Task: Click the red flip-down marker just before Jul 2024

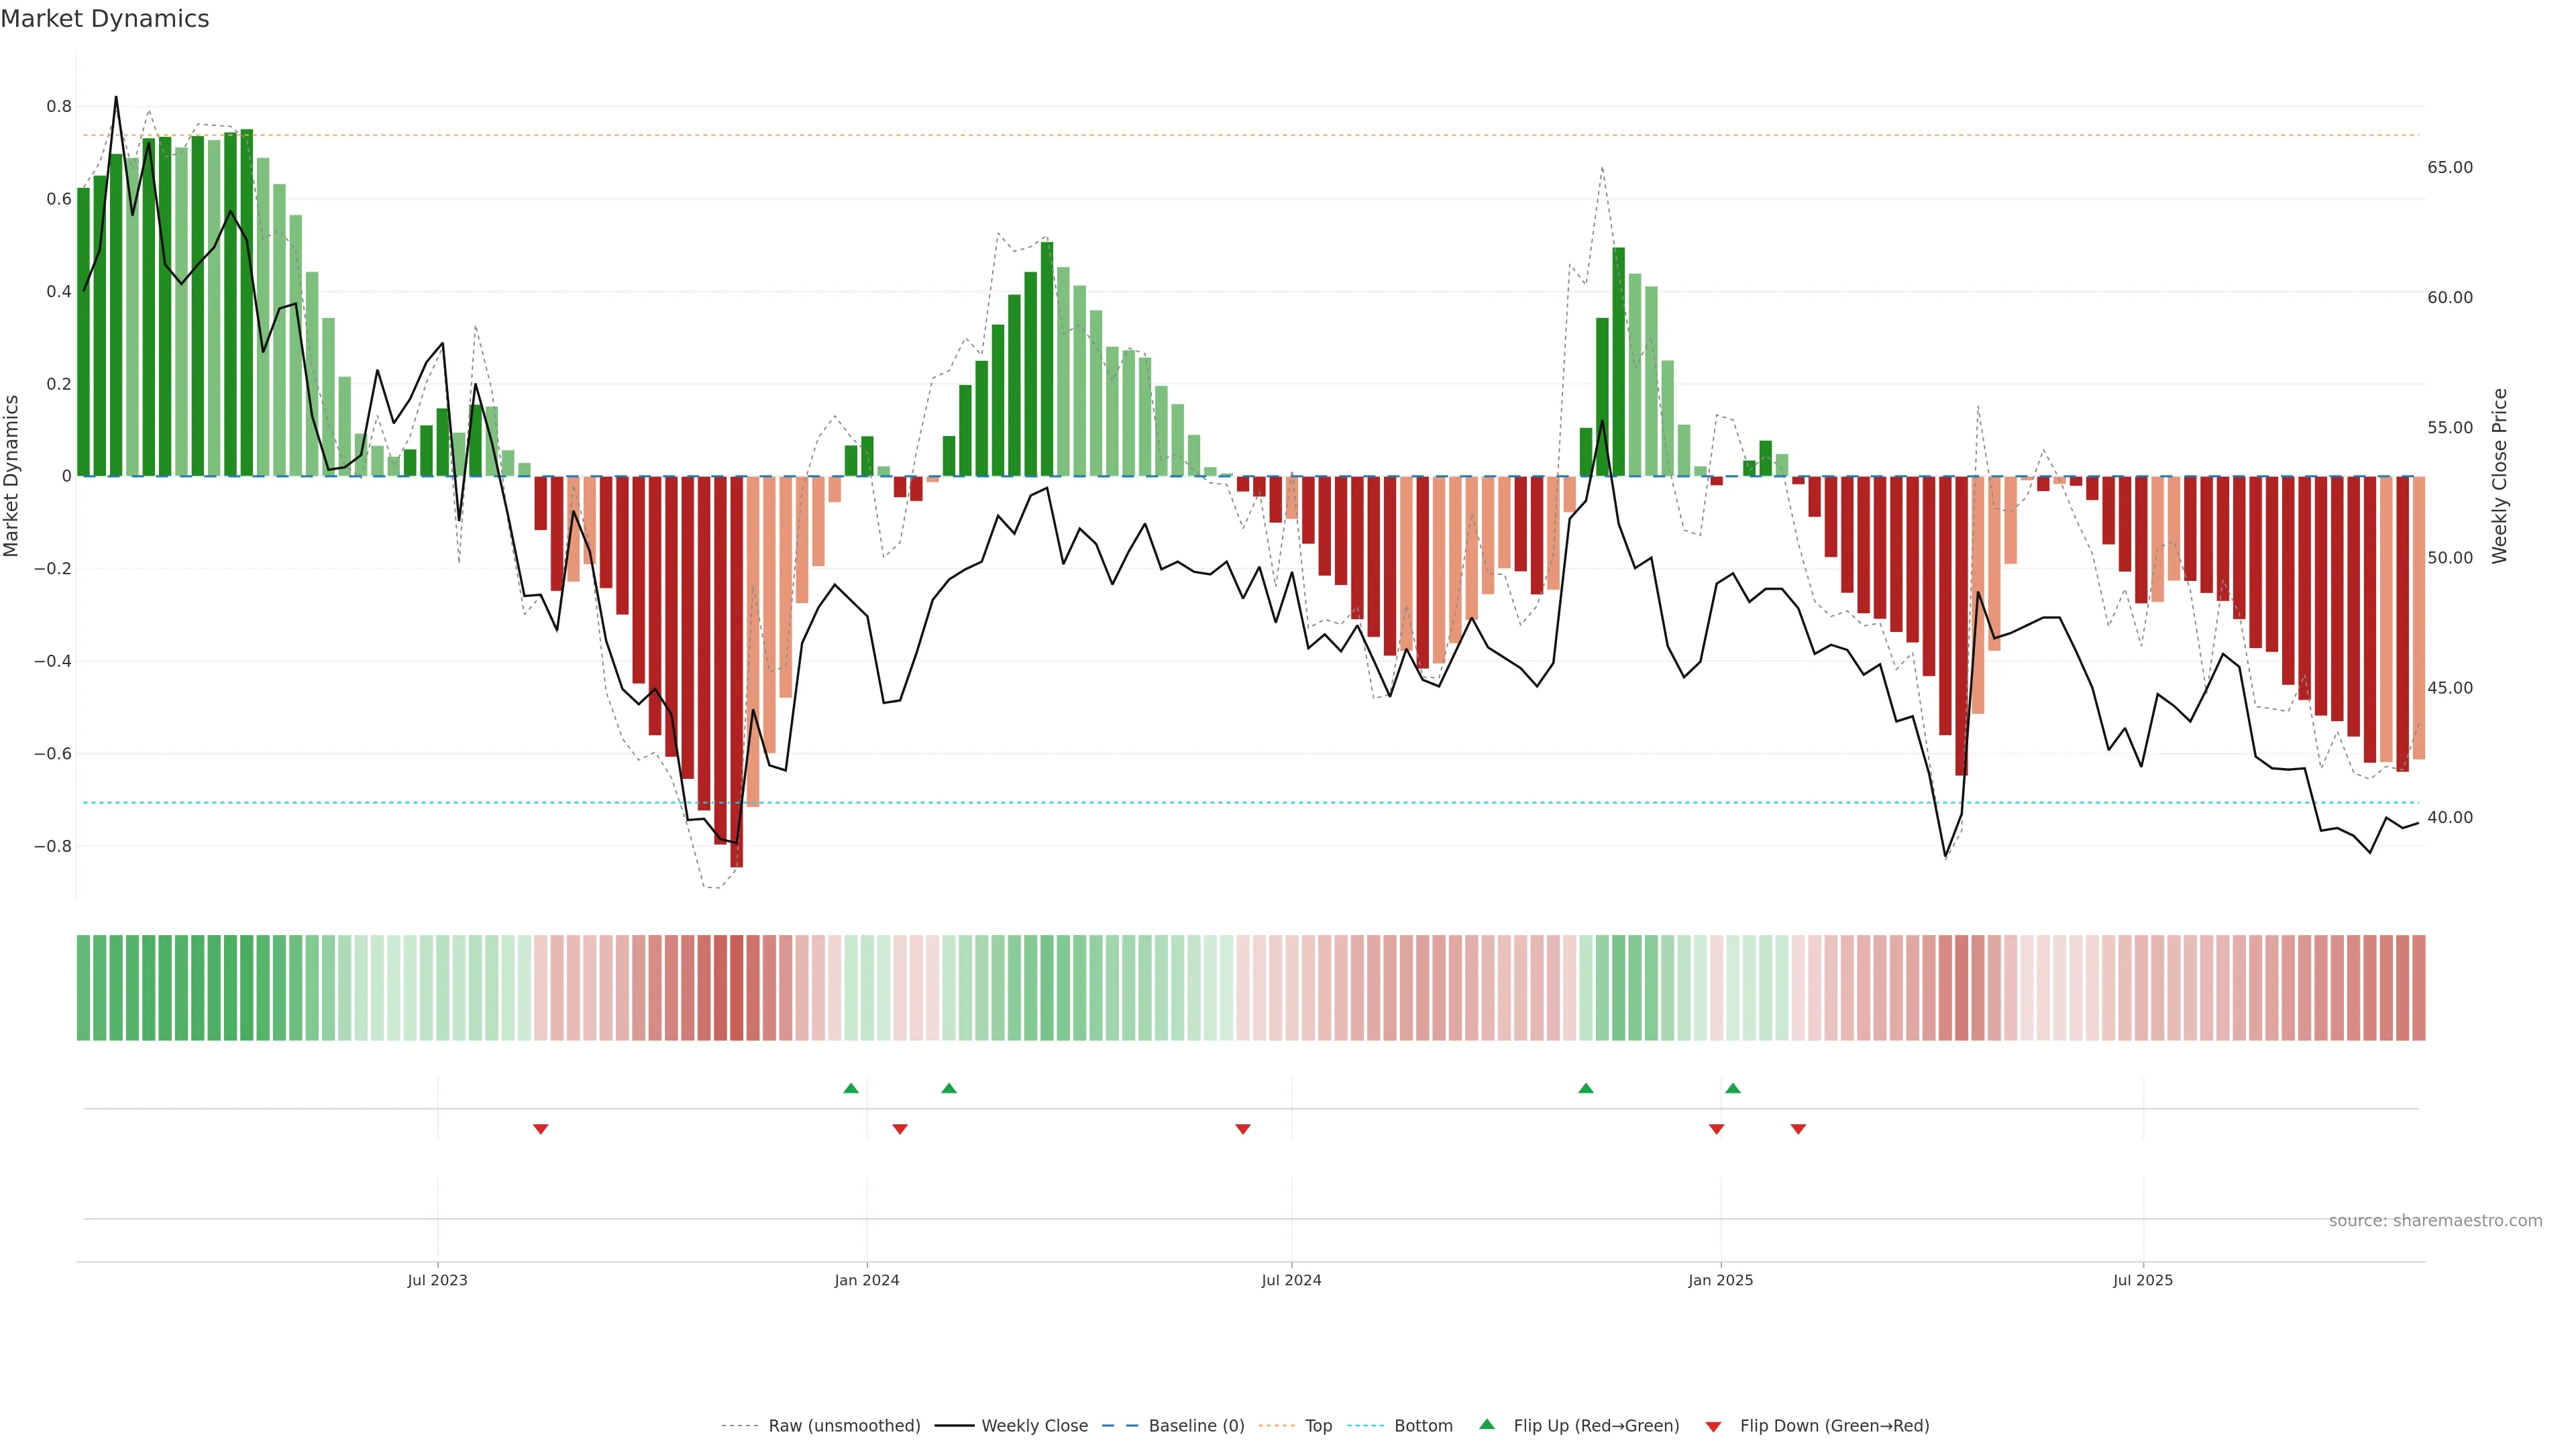Action: pos(1243,1129)
